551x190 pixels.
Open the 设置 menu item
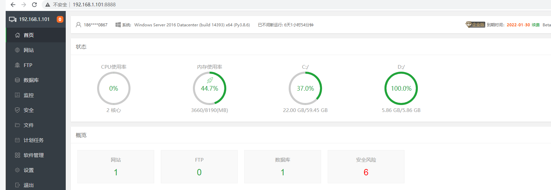[x=36, y=170]
